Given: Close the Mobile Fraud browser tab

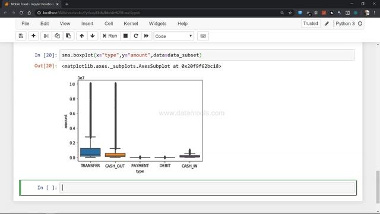Looking at the screenshot, I should coord(58,4).
